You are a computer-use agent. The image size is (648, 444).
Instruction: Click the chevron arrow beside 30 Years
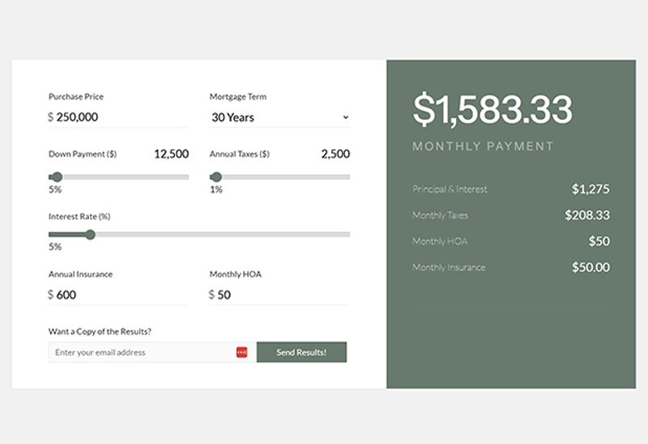pyautogui.click(x=345, y=117)
